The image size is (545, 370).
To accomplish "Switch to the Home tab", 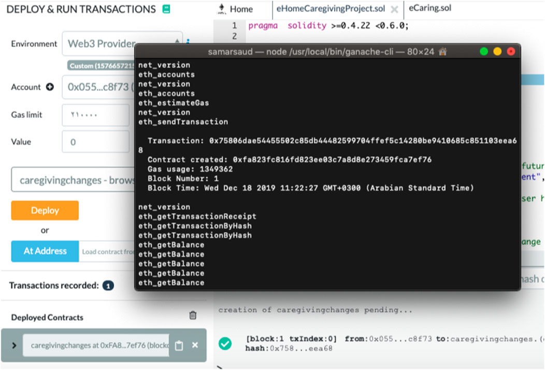I will (235, 9).
